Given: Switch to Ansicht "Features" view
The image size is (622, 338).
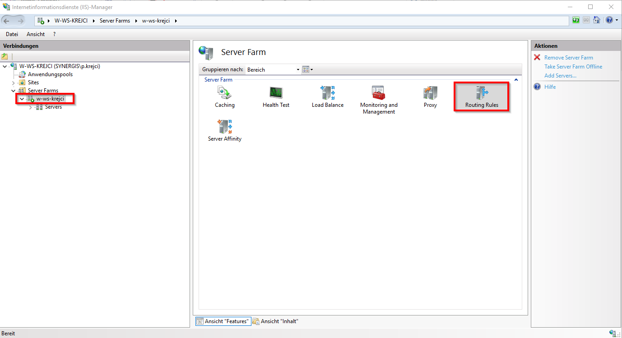Looking at the screenshot, I should (223, 321).
